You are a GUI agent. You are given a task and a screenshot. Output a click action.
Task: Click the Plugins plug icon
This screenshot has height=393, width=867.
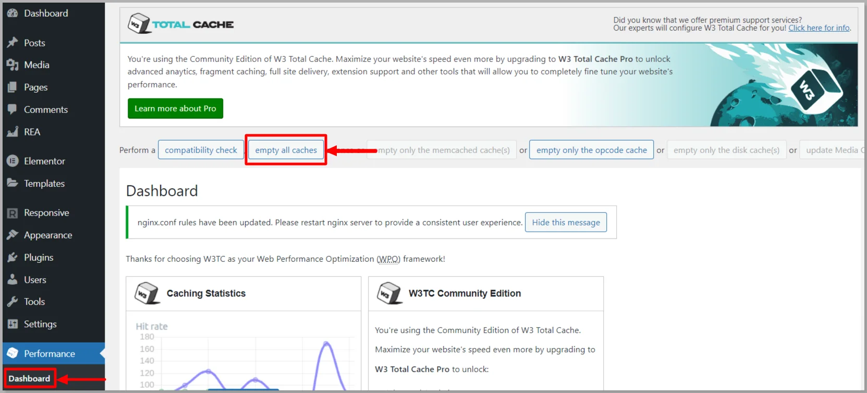click(13, 258)
